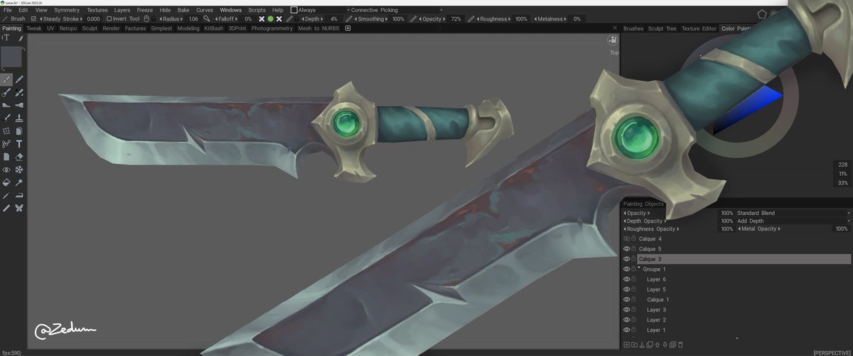Toggle lock on Calque 5 layer

click(x=634, y=249)
